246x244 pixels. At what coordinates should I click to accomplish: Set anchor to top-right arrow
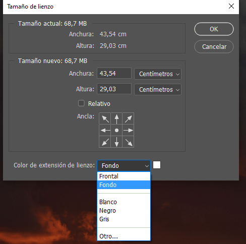tap(128, 118)
